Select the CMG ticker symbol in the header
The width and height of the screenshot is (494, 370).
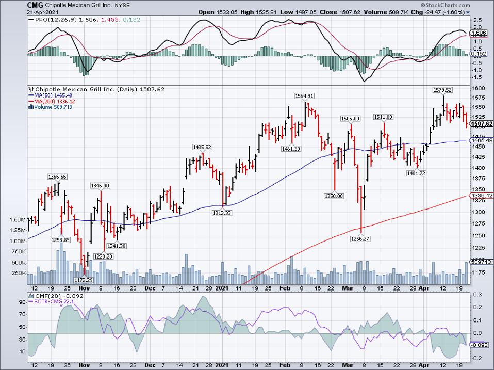coord(35,5)
